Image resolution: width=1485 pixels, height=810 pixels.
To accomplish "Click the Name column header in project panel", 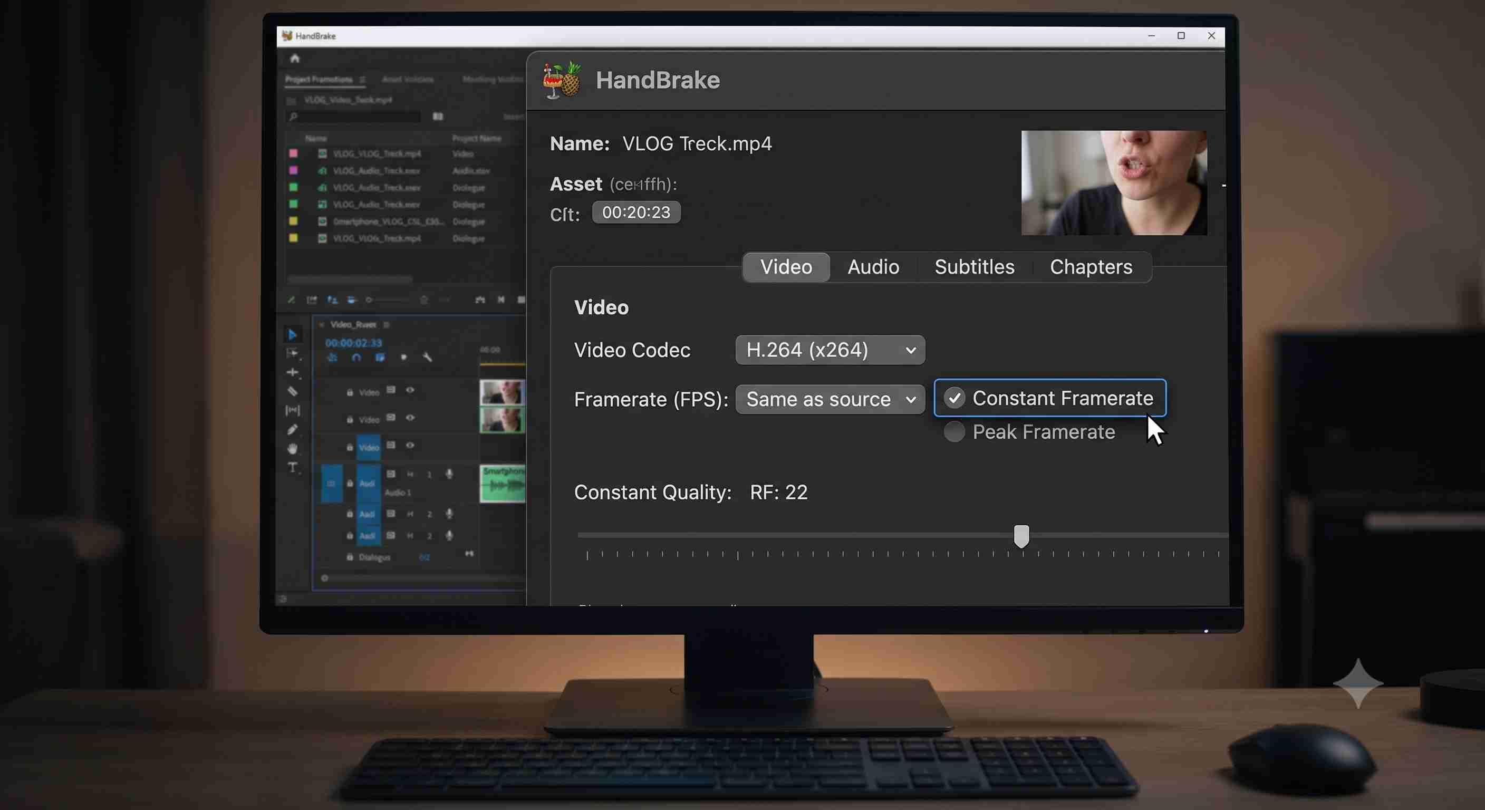I will 316,138.
